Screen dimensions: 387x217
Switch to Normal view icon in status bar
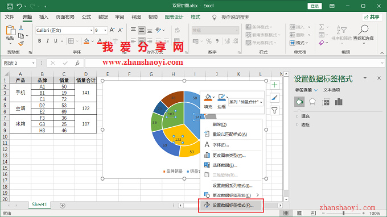tap(286, 213)
